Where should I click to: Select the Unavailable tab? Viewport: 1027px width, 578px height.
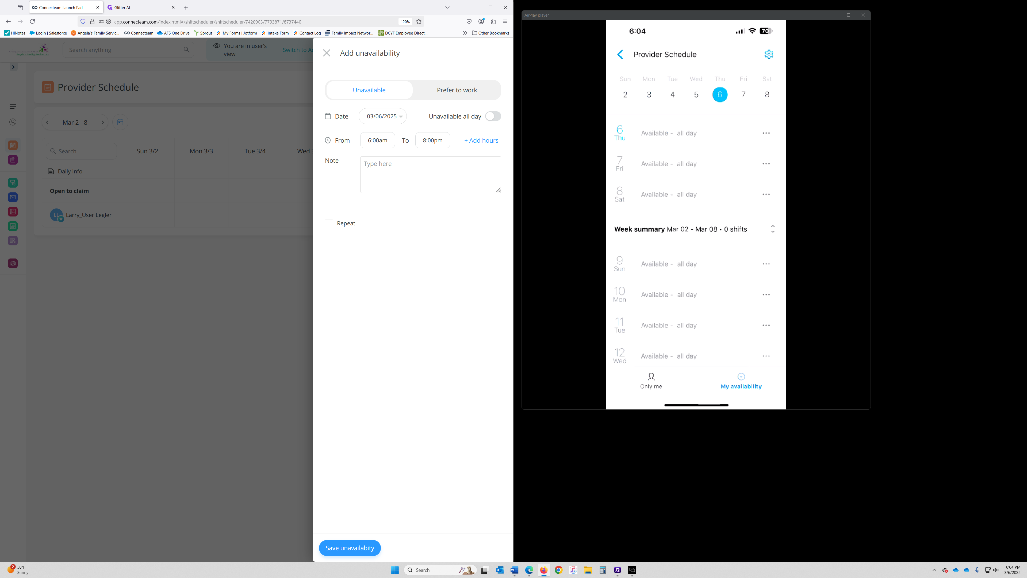(369, 90)
